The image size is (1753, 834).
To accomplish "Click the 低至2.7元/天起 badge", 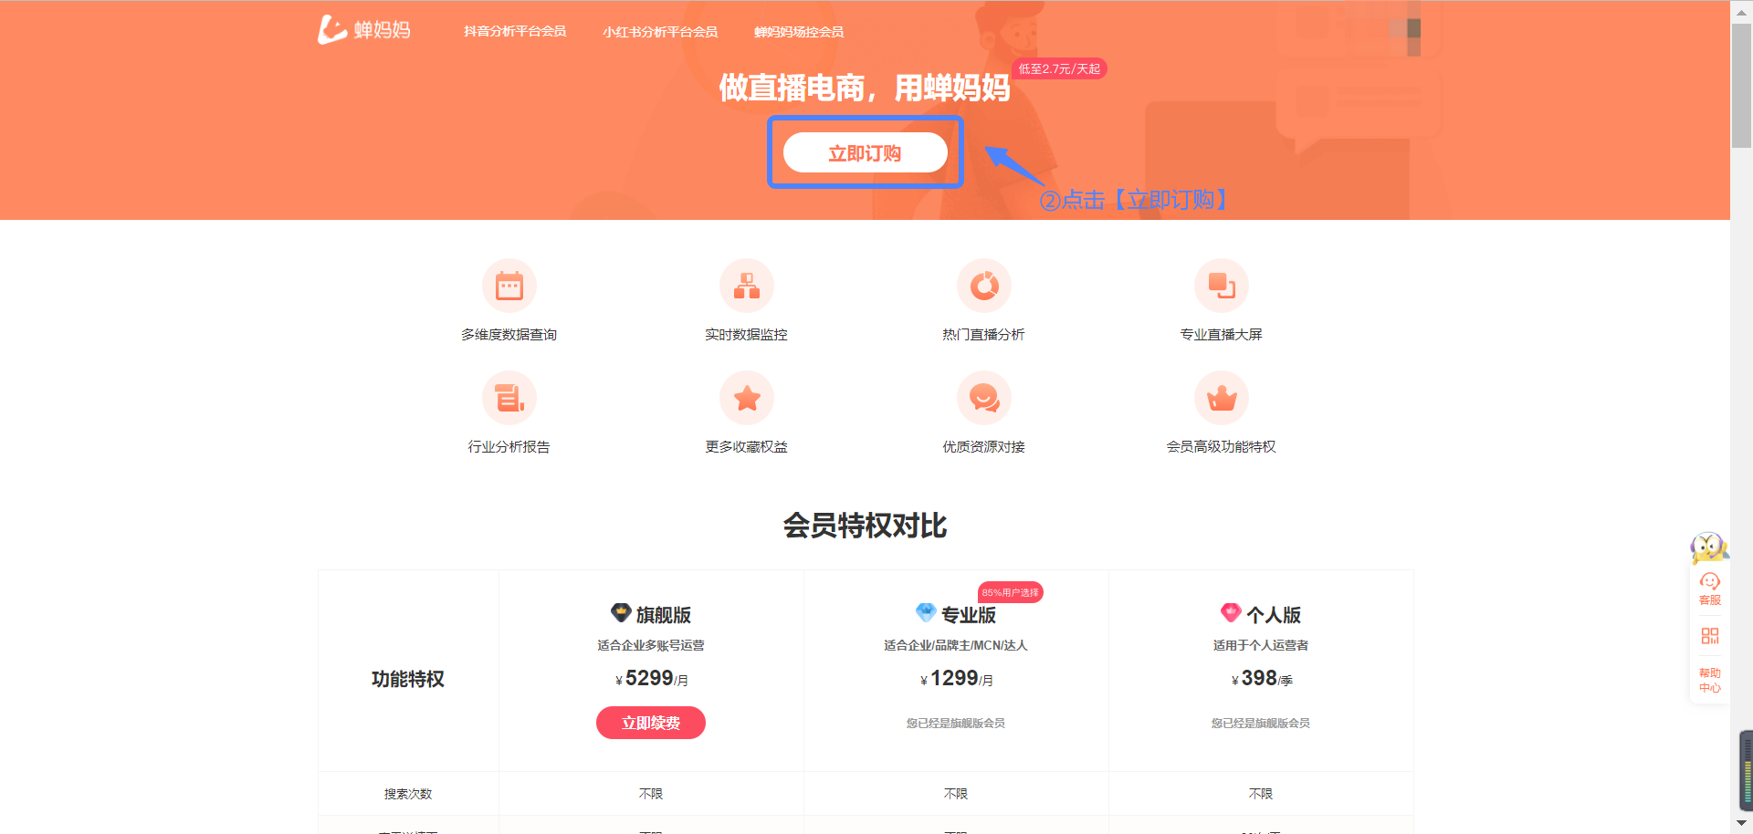I will [1059, 69].
